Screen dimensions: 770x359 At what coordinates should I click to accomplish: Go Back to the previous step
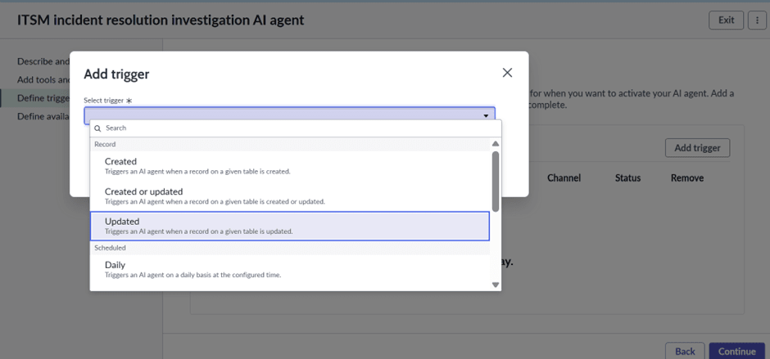(685, 351)
